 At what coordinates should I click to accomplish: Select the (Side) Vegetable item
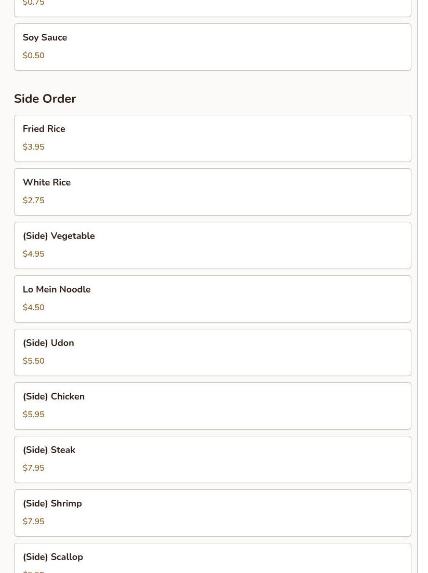pyautogui.click(x=212, y=246)
